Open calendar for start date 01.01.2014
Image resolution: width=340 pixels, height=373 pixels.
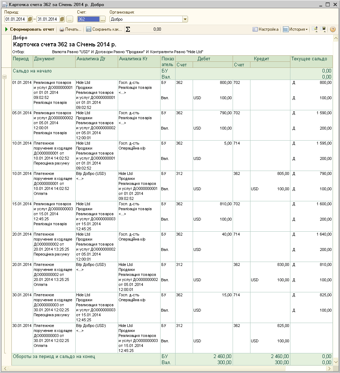tap(30, 19)
